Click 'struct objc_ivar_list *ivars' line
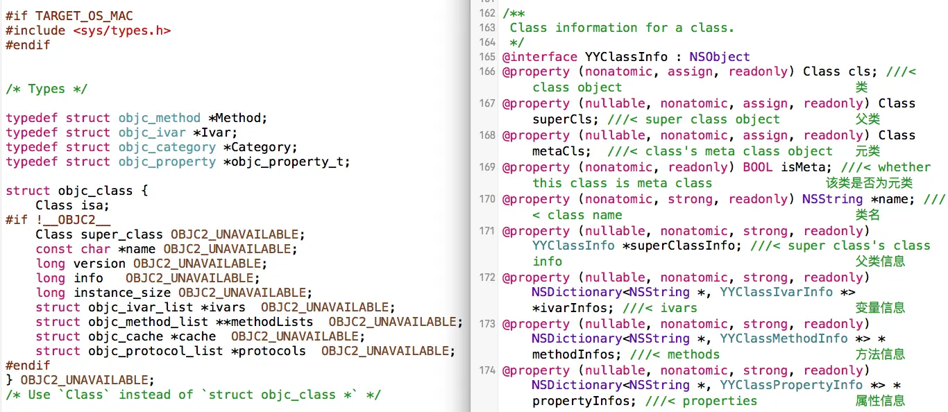This screenshot has height=412, width=948. coord(144,307)
